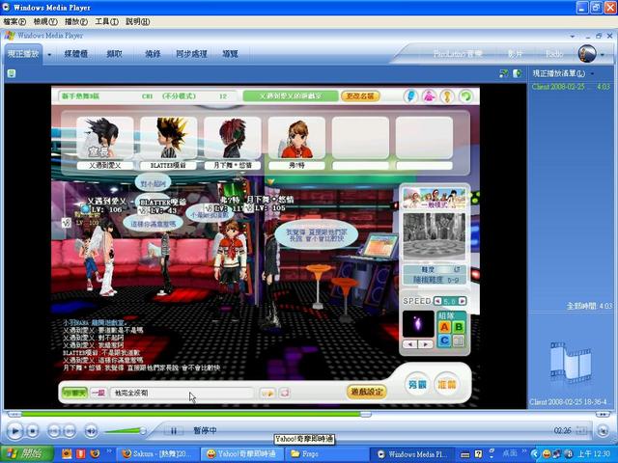Switch to the 擷取 tab
Viewport: 618px width, 463px height.
click(x=114, y=54)
